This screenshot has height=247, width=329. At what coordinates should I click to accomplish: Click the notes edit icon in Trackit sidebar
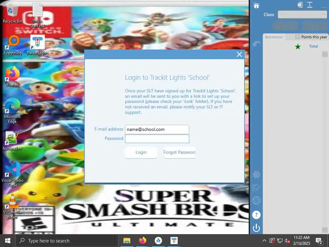tap(256, 188)
